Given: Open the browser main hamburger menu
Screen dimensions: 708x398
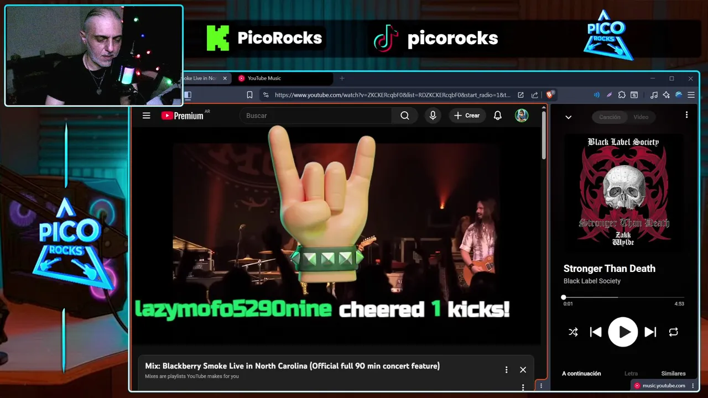Looking at the screenshot, I should (x=691, y=95).
